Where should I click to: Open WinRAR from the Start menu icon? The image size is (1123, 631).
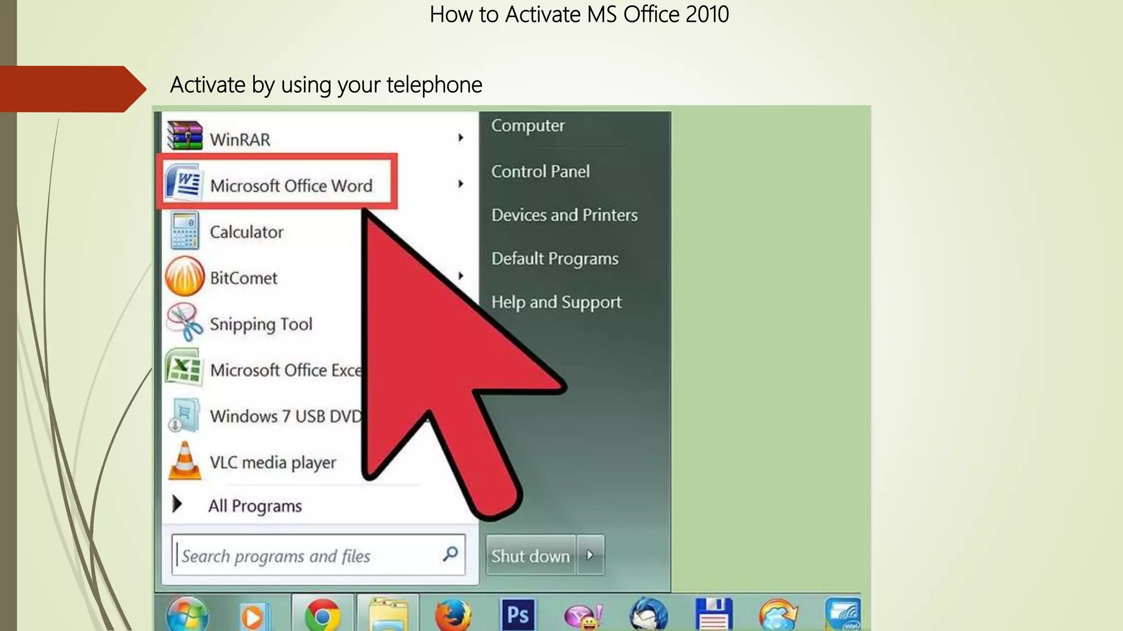[x=185, y=135]
